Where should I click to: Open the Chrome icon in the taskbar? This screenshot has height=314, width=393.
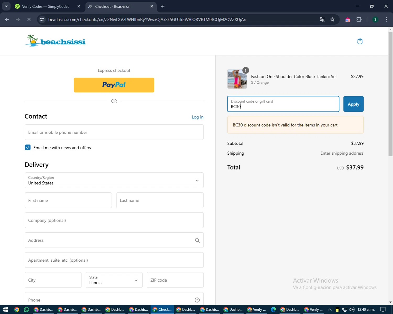coord(17,310)
